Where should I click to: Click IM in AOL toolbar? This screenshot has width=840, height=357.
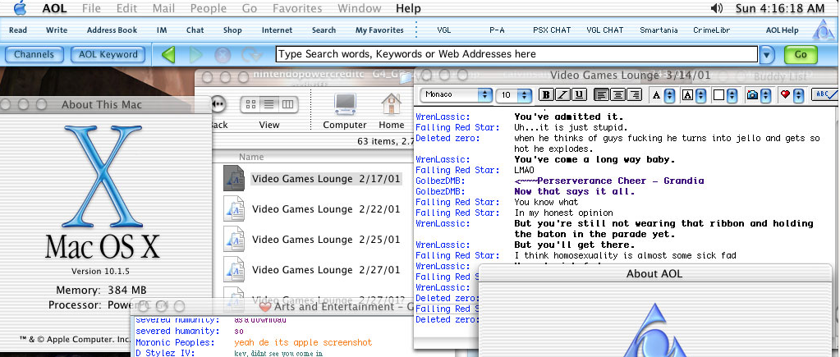pyautogui.click(x=162, y=30)
